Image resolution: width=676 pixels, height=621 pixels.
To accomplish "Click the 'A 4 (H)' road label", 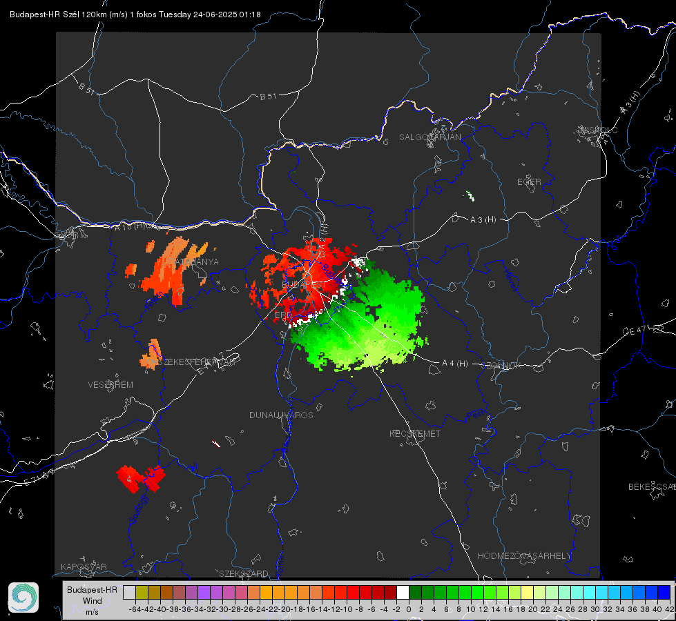I will [x=455, y=364].
